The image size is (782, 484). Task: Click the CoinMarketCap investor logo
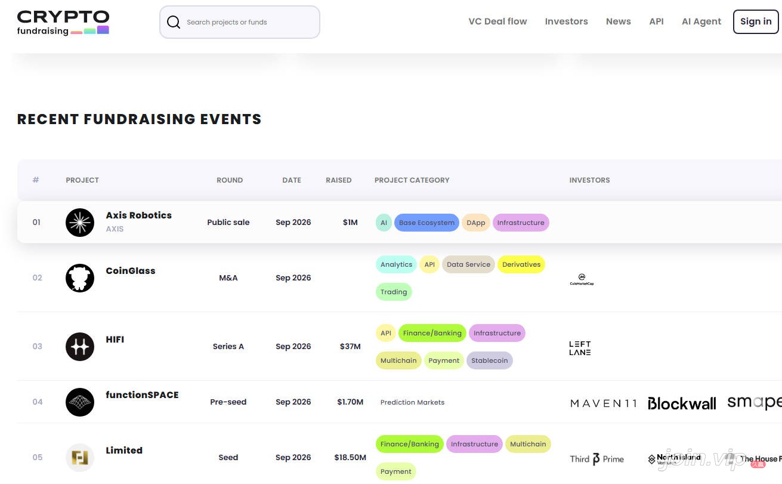coord(582,279)
